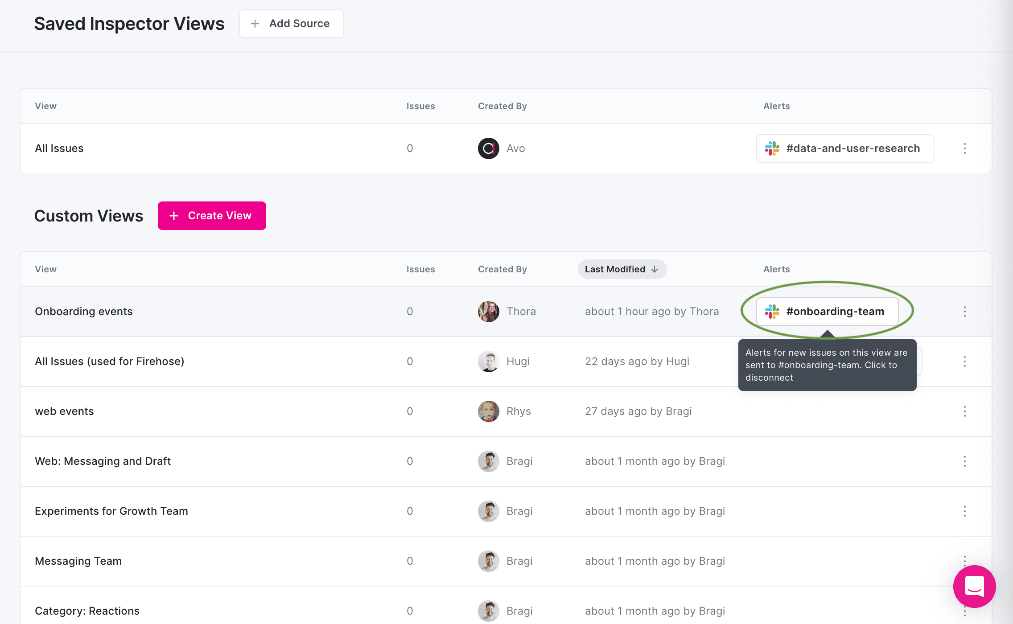Viewport: 1013px width, 624px height.
Task: Click the plus icon inside Create View
Action: (174, 215)
